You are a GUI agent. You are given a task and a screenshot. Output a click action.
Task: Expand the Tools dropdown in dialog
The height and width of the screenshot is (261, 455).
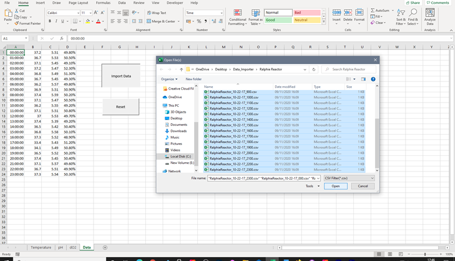point(312,186)
